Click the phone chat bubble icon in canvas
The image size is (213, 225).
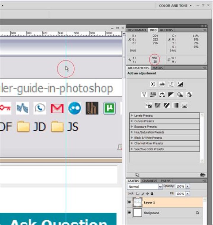40,108
